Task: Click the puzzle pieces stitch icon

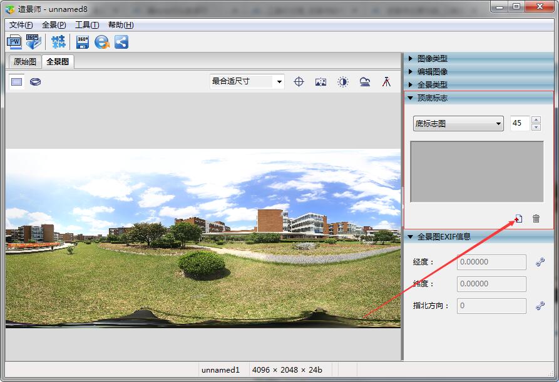Action: click(58, 42)
